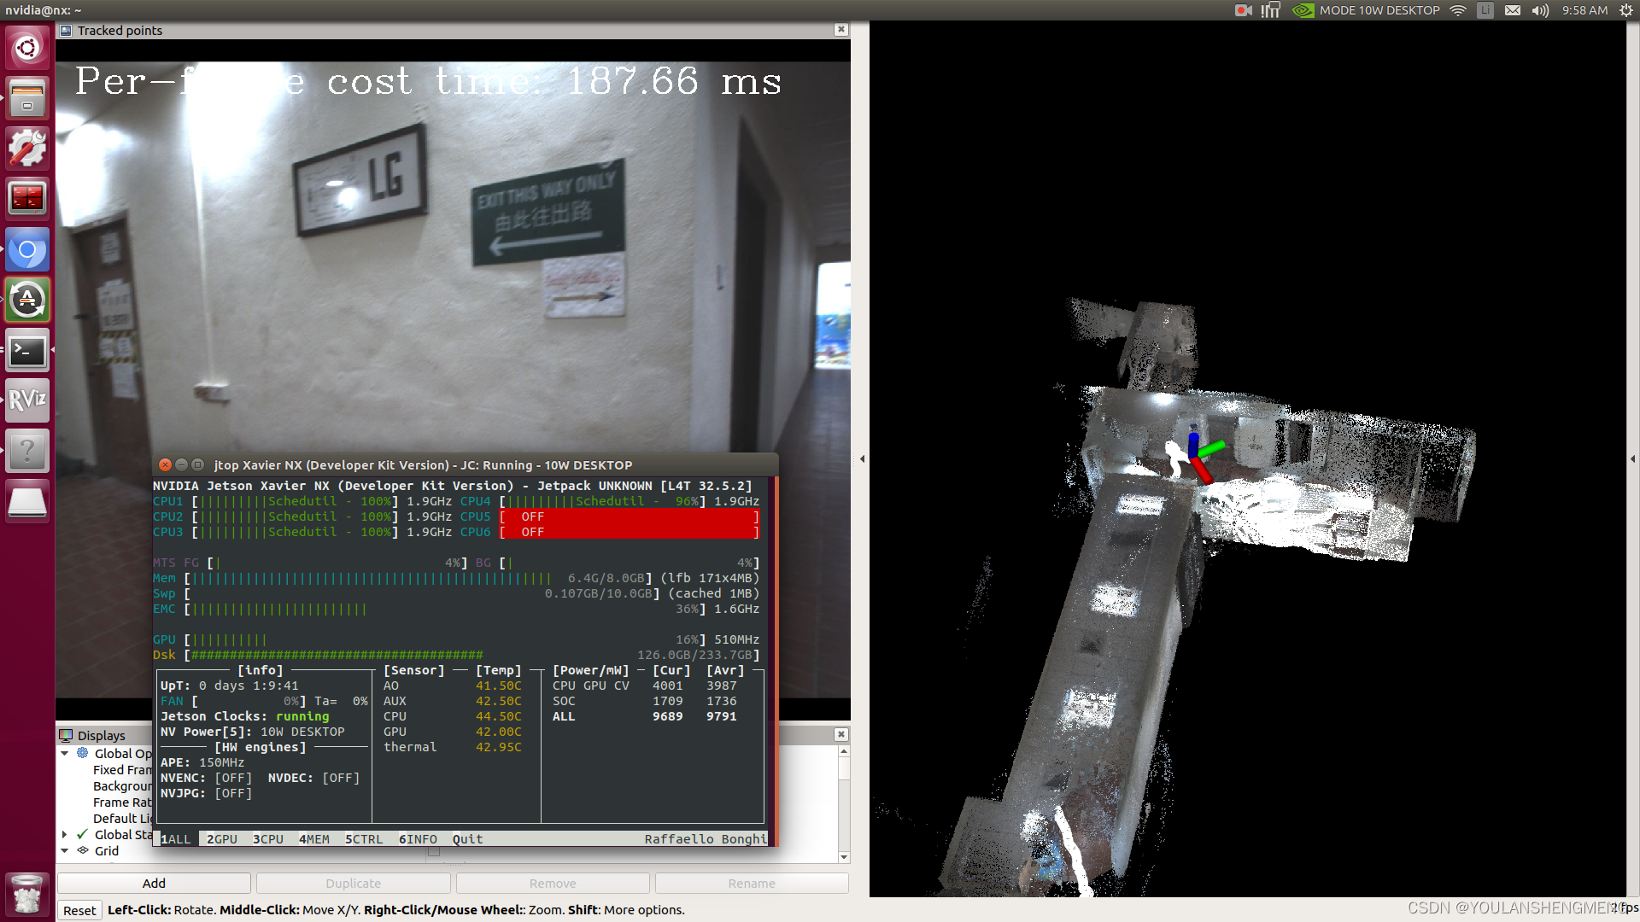Launch the Terminal from the dock
Screen dimensions: 1640x922
[26, 350]
